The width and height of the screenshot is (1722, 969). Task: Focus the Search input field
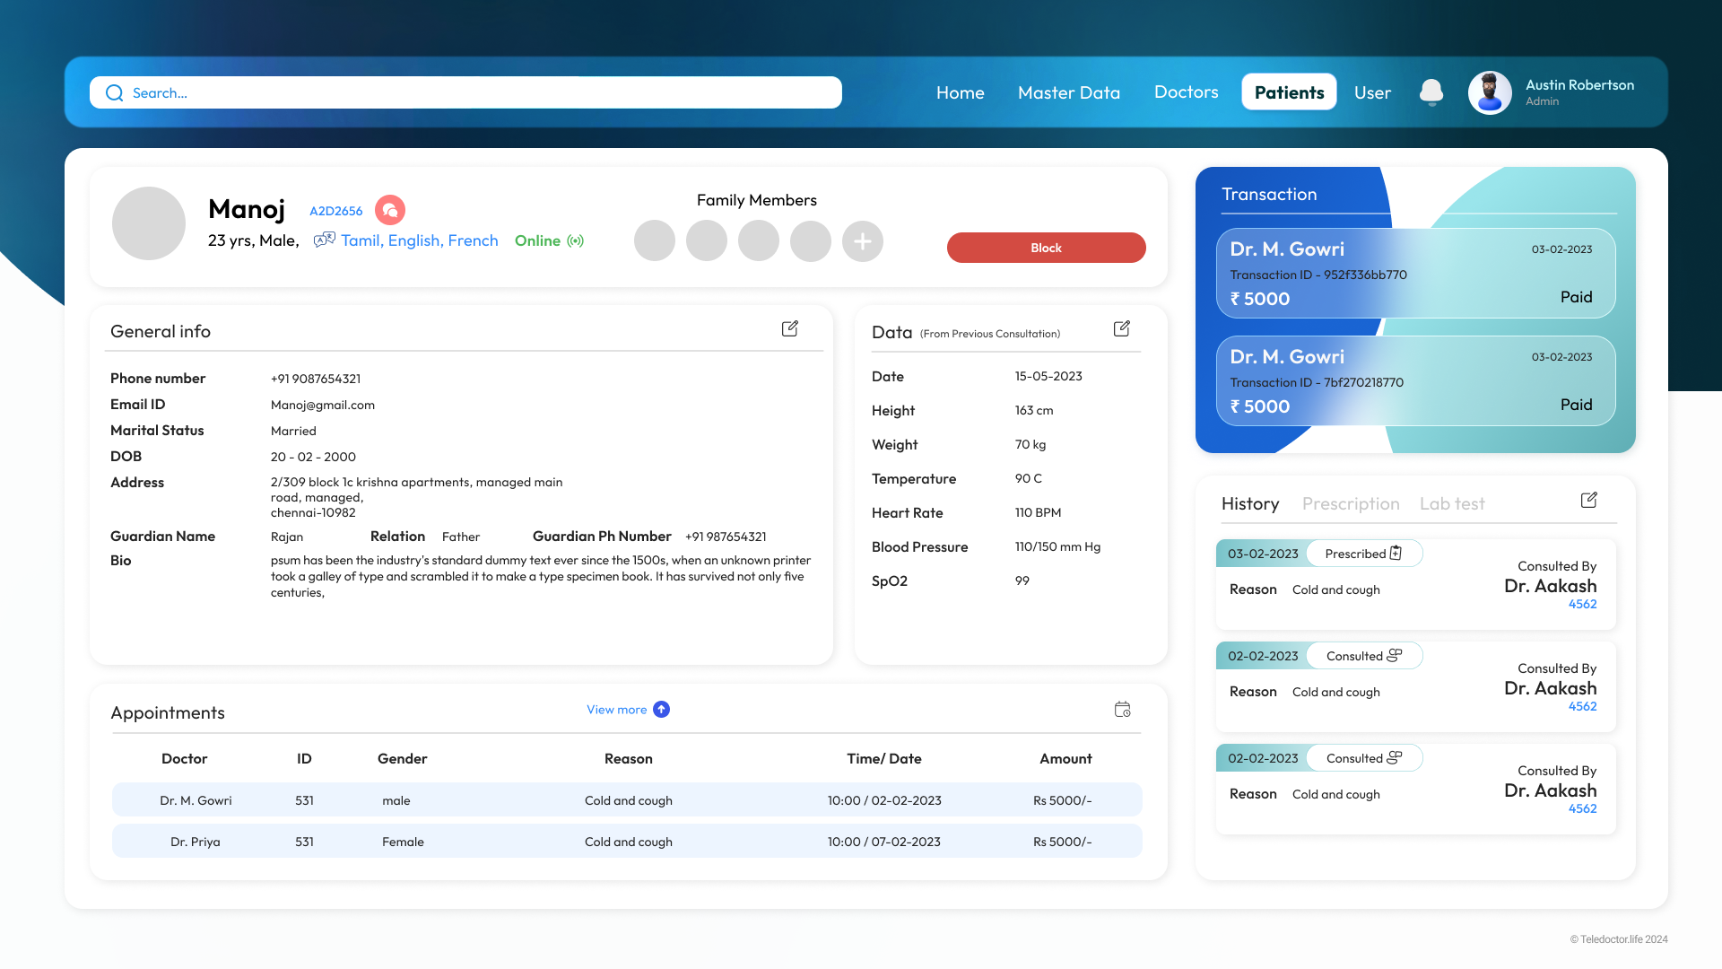tap(465, 92)
